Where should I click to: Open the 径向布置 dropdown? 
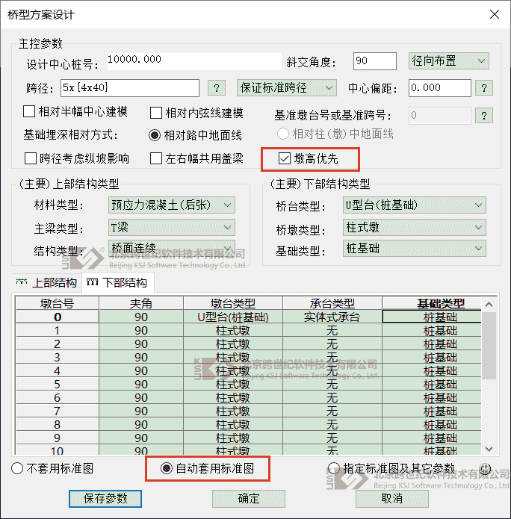[x=449, y=61]
